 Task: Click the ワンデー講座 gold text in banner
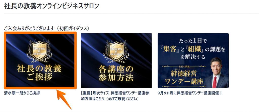[184, 82]
